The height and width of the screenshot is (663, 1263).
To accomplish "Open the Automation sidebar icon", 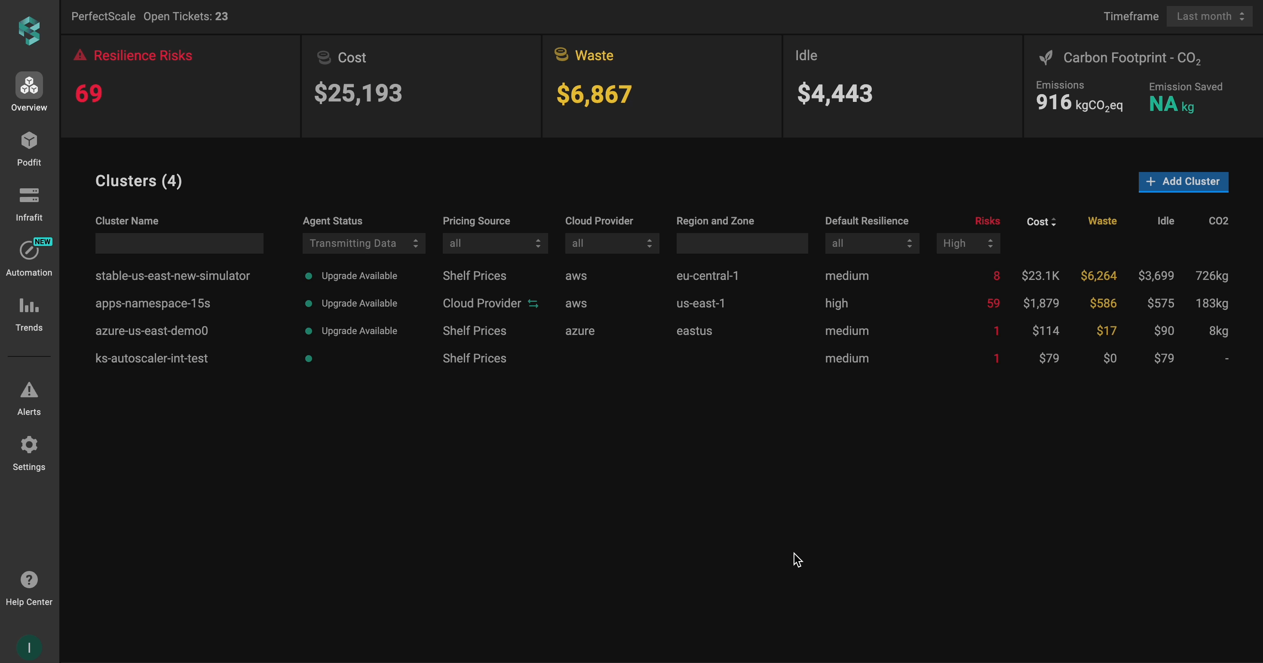I will pyautogui.click(x=29, y=251).
